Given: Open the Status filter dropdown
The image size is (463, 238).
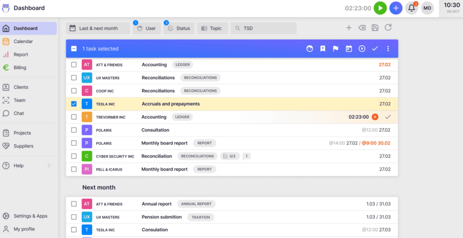Looking at the screenshot, I should click(x=179, y=29).
